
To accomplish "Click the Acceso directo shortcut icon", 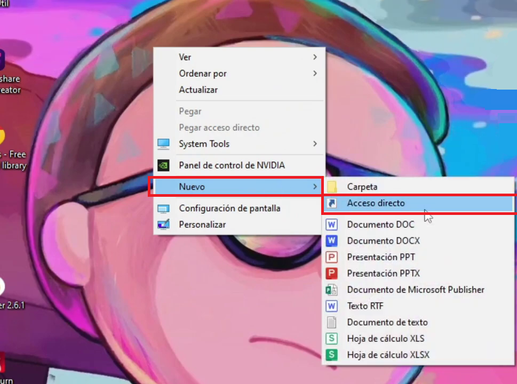I will [332, 203].
